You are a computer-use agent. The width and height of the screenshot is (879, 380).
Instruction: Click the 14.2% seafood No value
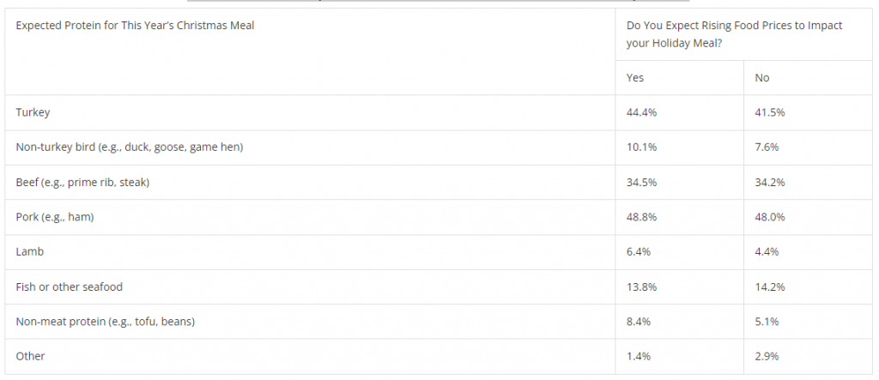(x=768, y=287)
